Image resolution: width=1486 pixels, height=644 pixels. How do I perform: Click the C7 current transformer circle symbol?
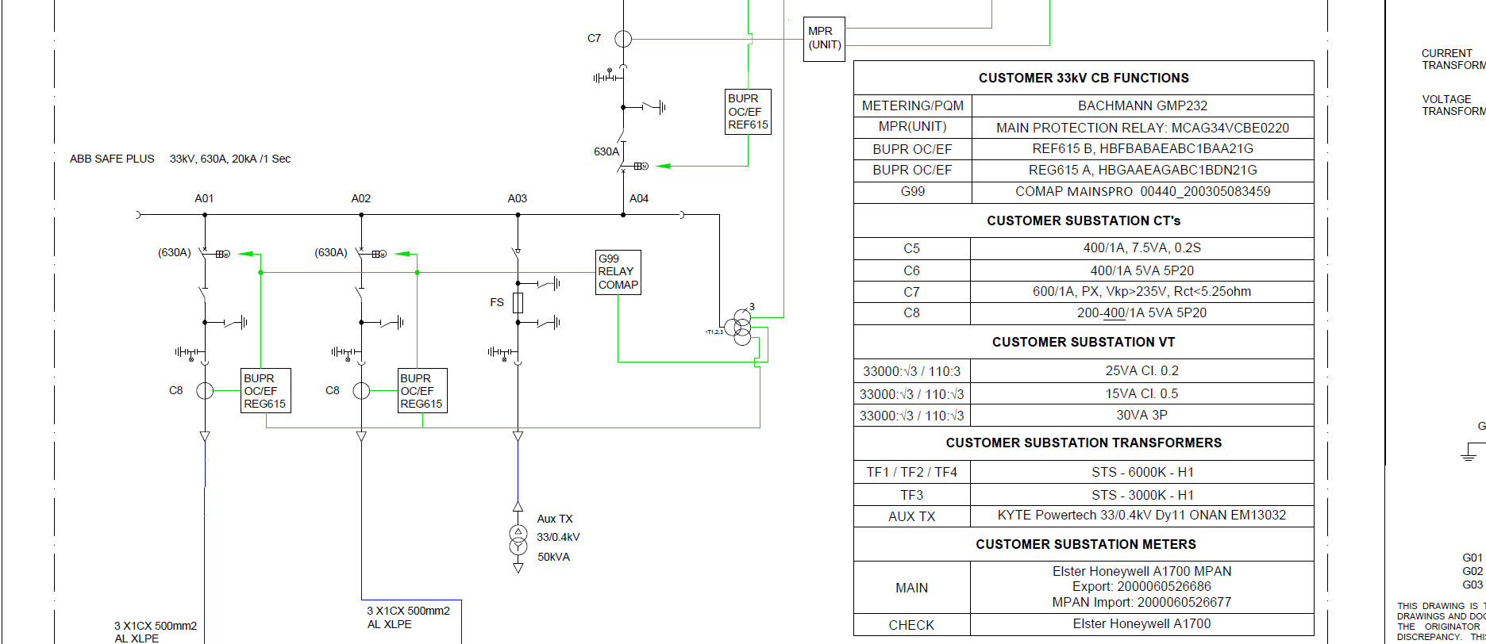click(623, 38)
